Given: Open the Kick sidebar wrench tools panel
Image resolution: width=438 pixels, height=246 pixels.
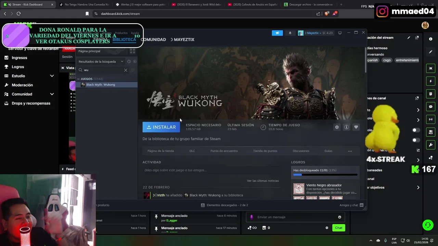Looking at the screenshot, I should 430,145.
